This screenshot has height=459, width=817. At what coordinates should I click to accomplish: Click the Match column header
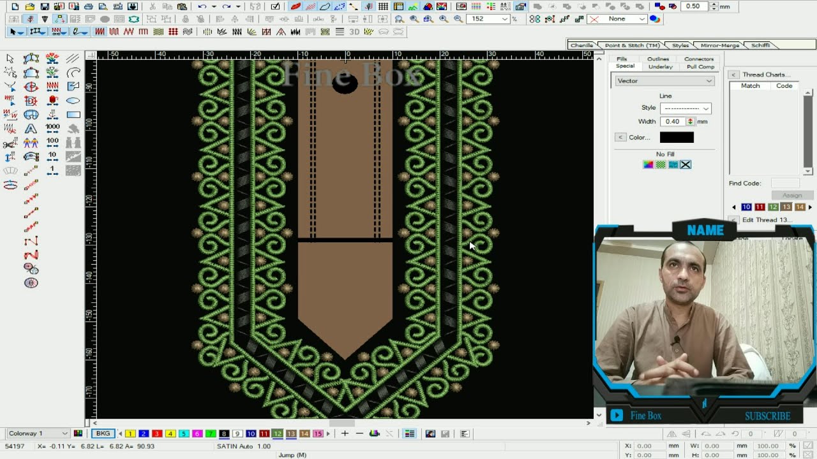coord(751,85)
